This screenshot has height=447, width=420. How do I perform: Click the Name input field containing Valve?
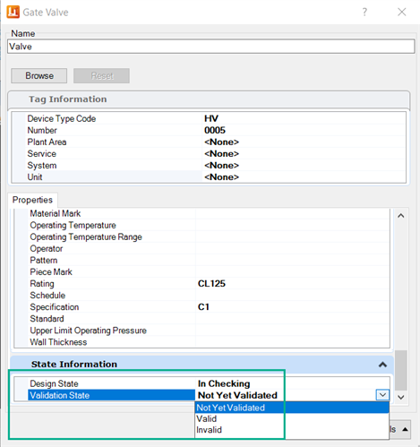pos(211,47)
